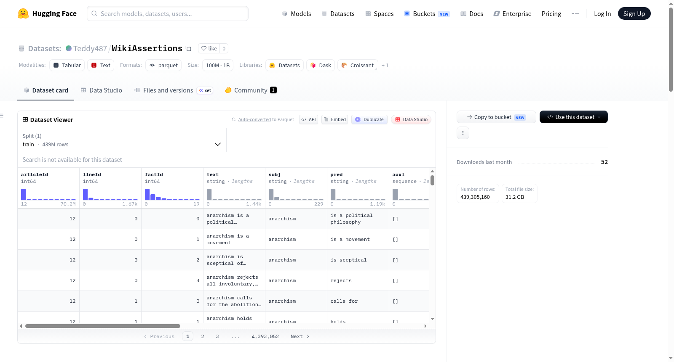The height and width of the screenshot is (362, 674).
Task: Copy dataset name with clipboard icon
Action: [x=188, y=49]
